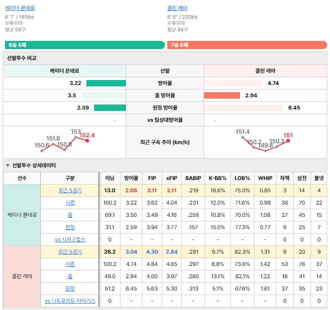Open 콜린 레아 최근 5경기 link
This screenshot has width=330, height=310.
(70, 252)
